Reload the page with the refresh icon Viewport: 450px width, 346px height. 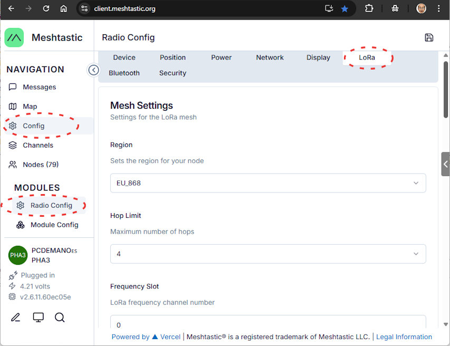46,8
